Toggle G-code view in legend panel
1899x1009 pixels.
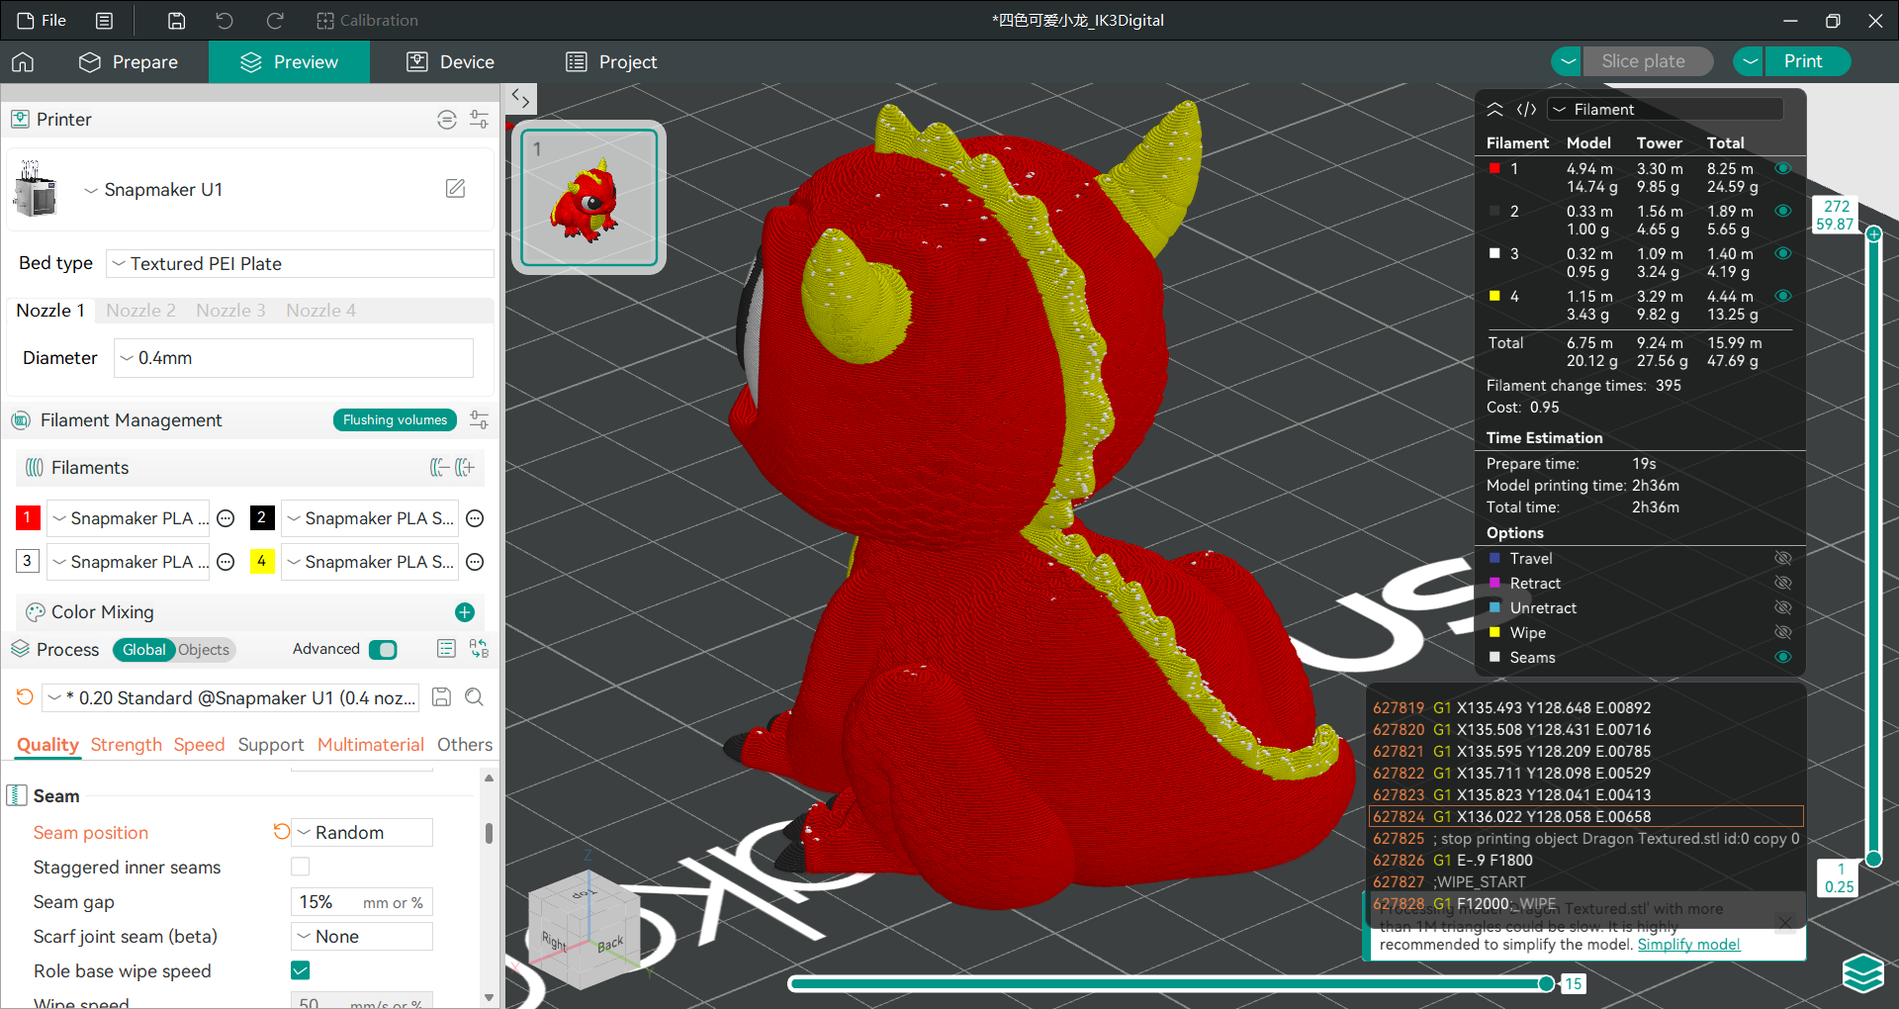[1526, 110]
